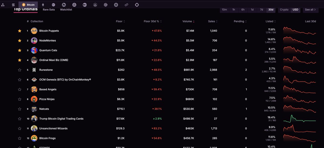
Task: Open the Trump Bitcoin Digital Trading Cards avatar
Action: [x=34, y=119]
